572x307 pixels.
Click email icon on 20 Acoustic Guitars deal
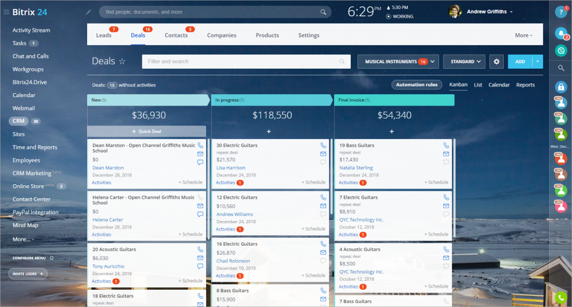[201, 258]
